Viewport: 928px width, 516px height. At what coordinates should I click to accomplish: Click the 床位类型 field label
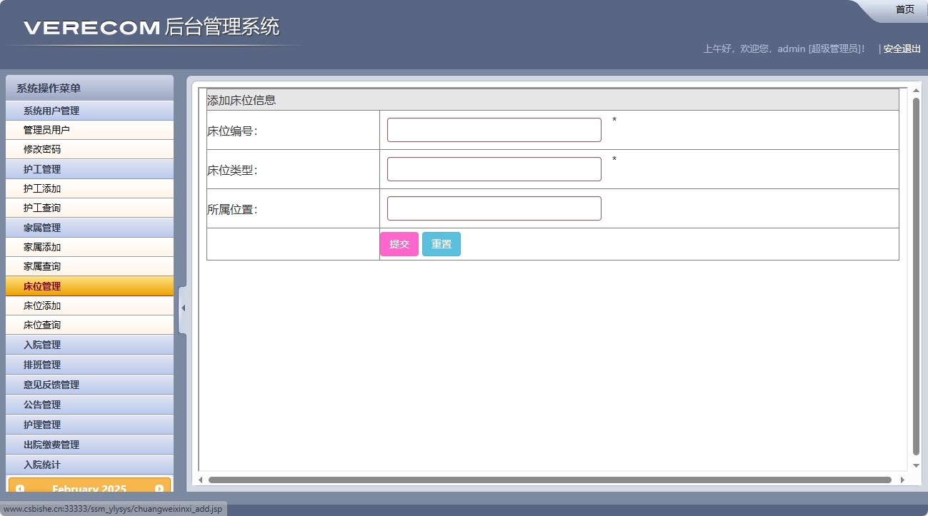pyautogui.click(x=232, y=171)
